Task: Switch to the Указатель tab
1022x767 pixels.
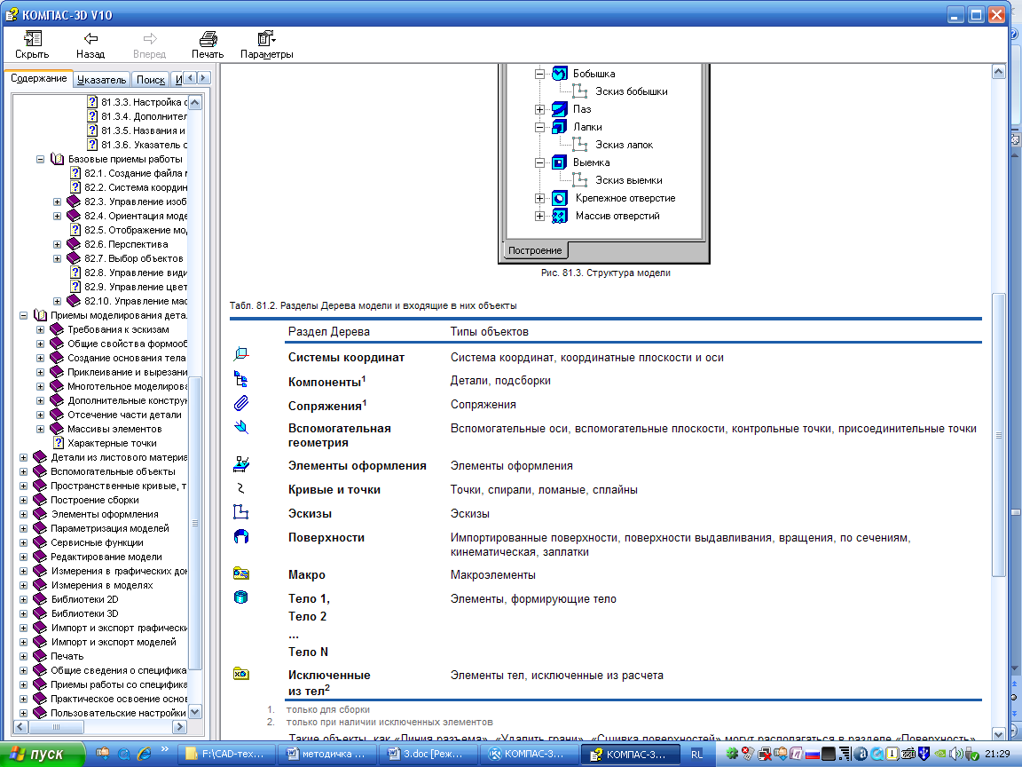Action: [101, 80]
